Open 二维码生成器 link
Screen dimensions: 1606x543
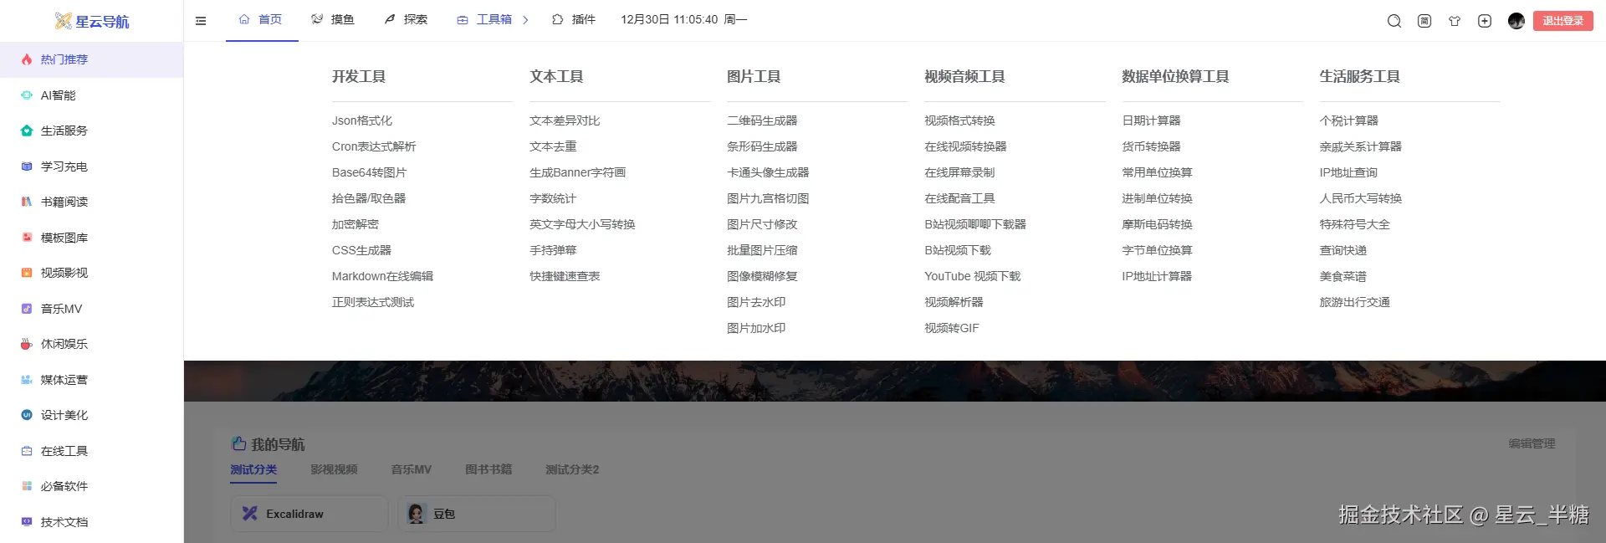tap(762, 121)
